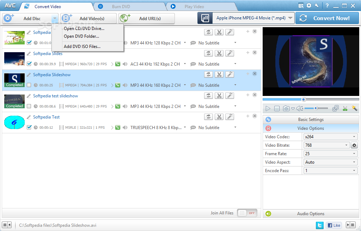Image resolution: width=361 pixels, height=231 pixels.
Task: Choose Open CD/DVD Drive... menu item
Action: tap(84, 29)
